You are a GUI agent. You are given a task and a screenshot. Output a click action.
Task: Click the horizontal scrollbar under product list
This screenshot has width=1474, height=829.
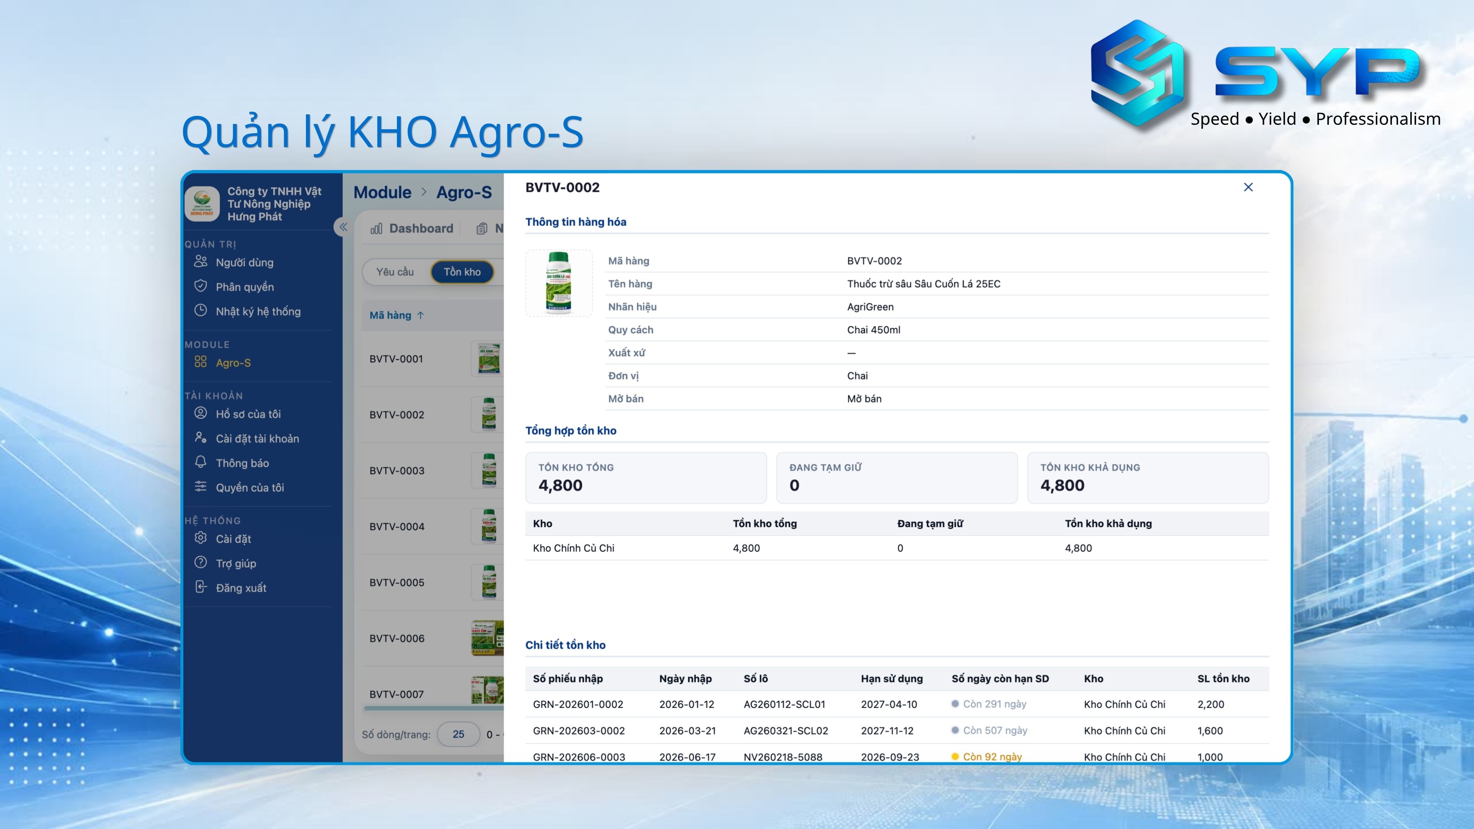pos(433,708)
